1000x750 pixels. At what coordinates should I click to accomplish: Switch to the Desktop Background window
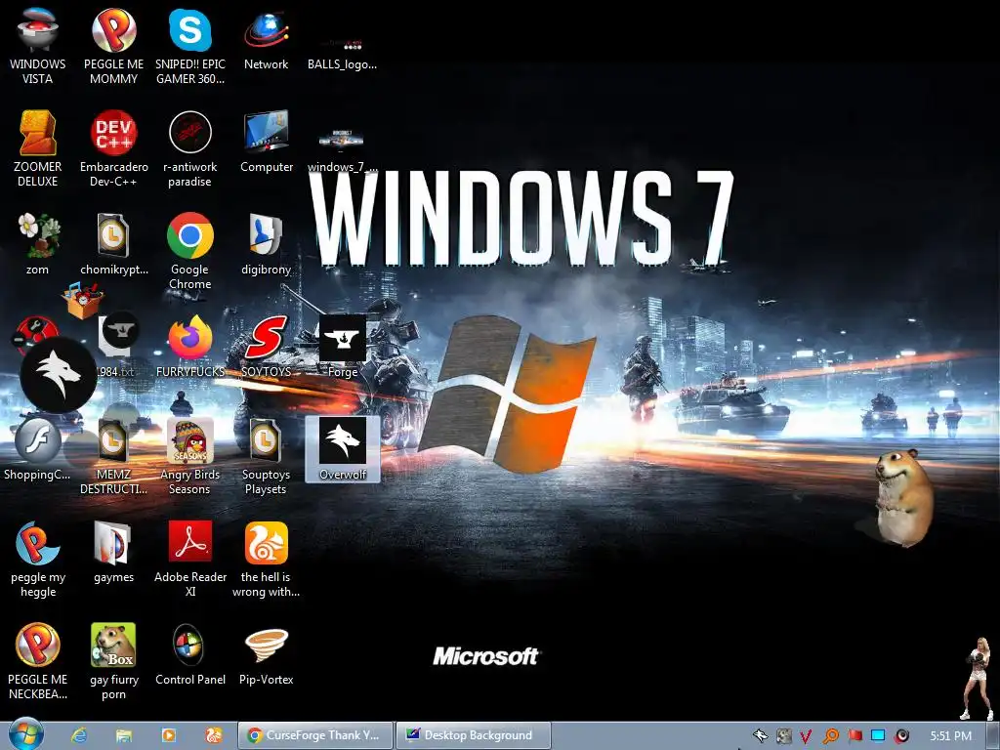click(x=474, y=735)
